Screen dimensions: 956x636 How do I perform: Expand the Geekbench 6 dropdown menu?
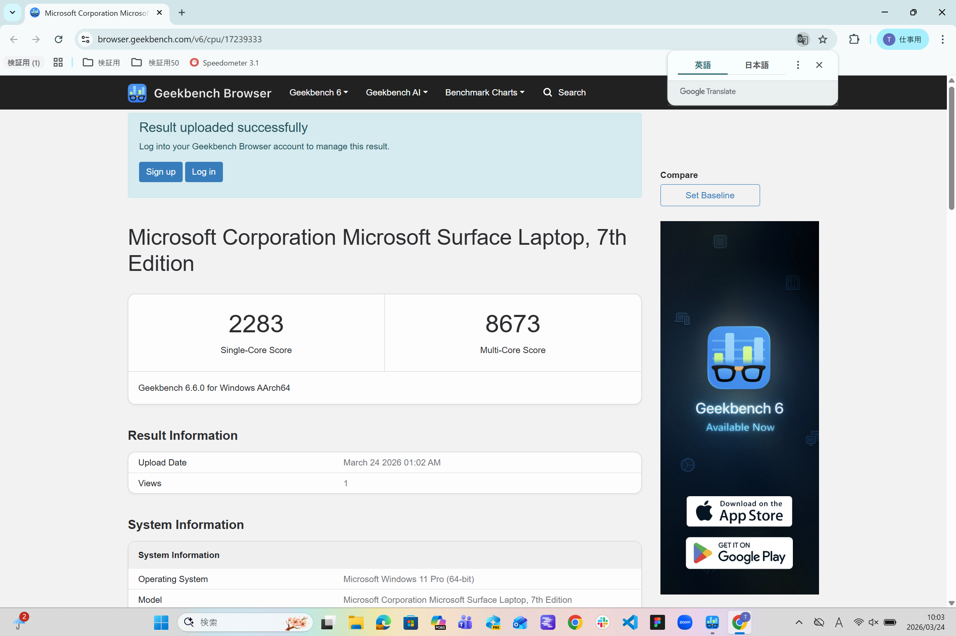(x=318, y=93)
